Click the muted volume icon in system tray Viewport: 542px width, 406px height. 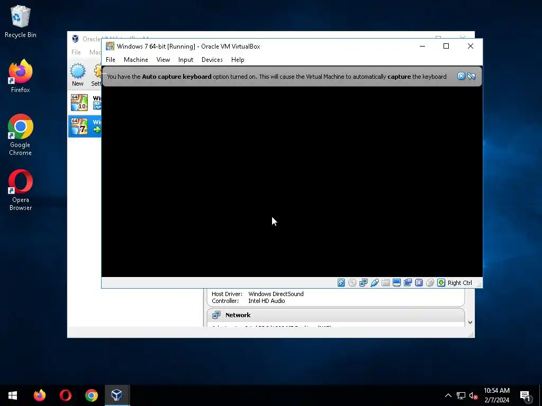[473, 395]
